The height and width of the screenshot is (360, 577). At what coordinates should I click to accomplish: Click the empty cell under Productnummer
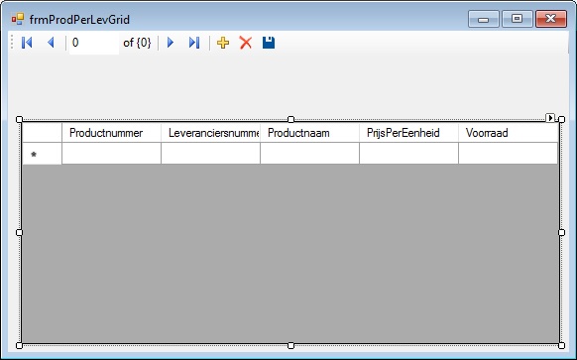[111, 153]
